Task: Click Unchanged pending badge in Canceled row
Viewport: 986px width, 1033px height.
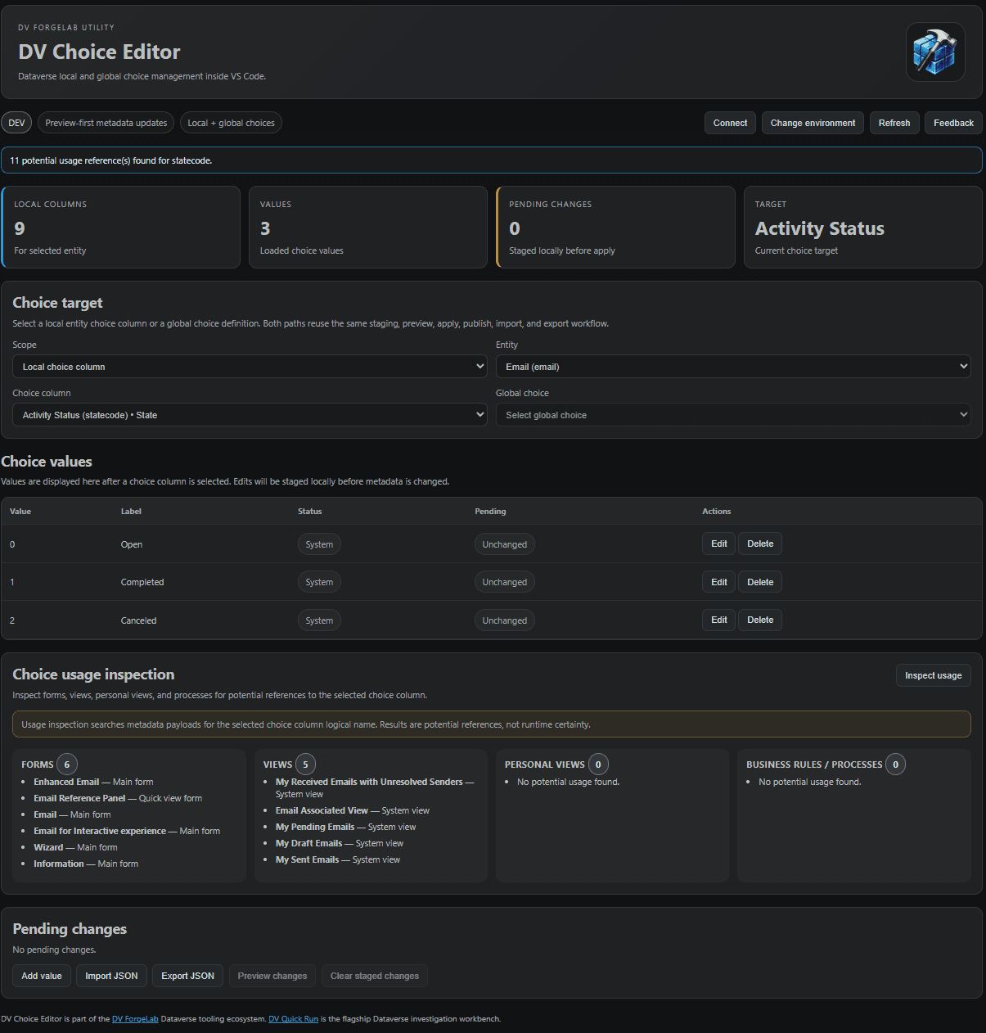Action: (504, 620)
